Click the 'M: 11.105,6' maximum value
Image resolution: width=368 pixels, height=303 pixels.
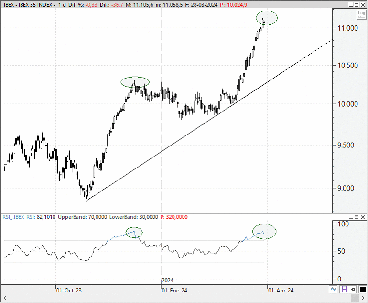(140, 5)
